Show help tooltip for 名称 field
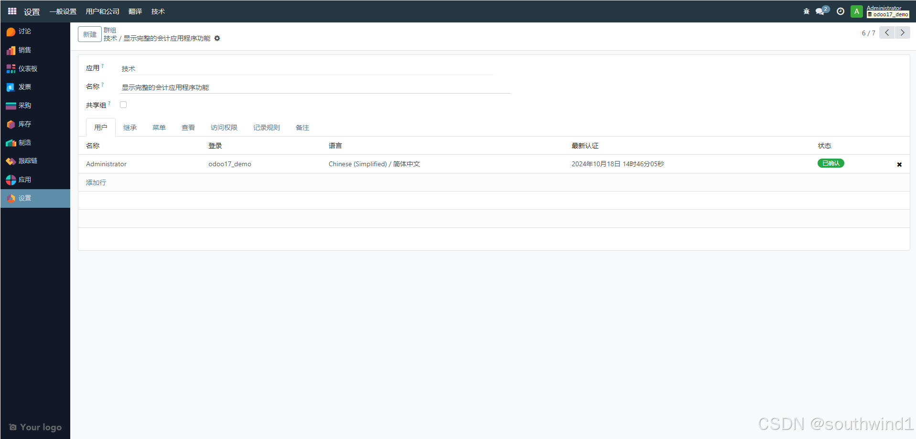 tap(102, 85)
